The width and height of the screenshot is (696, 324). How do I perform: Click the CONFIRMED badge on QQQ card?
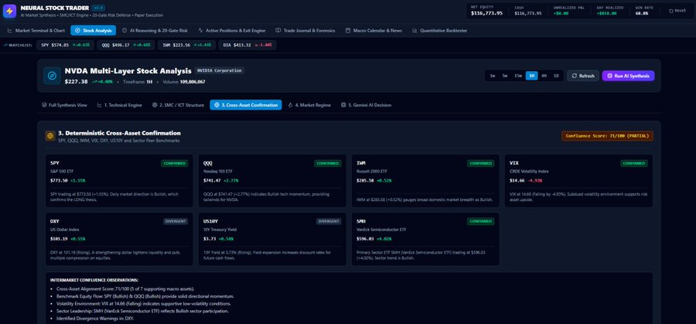pyautogui.click(x=328, y=163)
